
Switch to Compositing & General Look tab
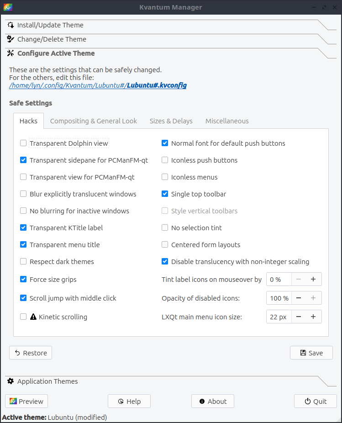(93, 121)
